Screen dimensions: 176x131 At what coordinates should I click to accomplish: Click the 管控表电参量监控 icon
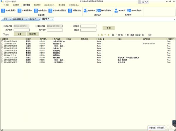tap(53, 11)
